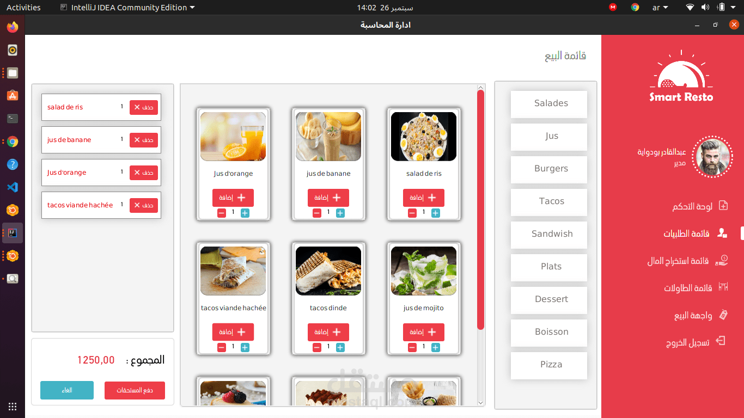Screen dimensions: 744x418
Task: Add Jus d'orange with إضافة button
Action: coord(233,198)
